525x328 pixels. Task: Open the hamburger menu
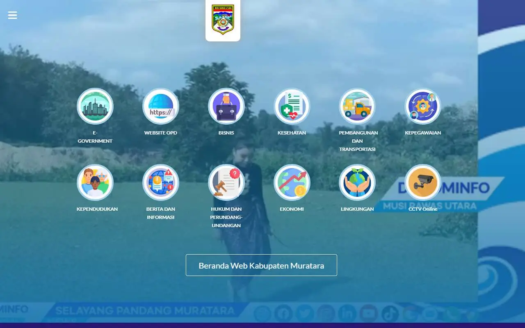(x=12, y=15)
